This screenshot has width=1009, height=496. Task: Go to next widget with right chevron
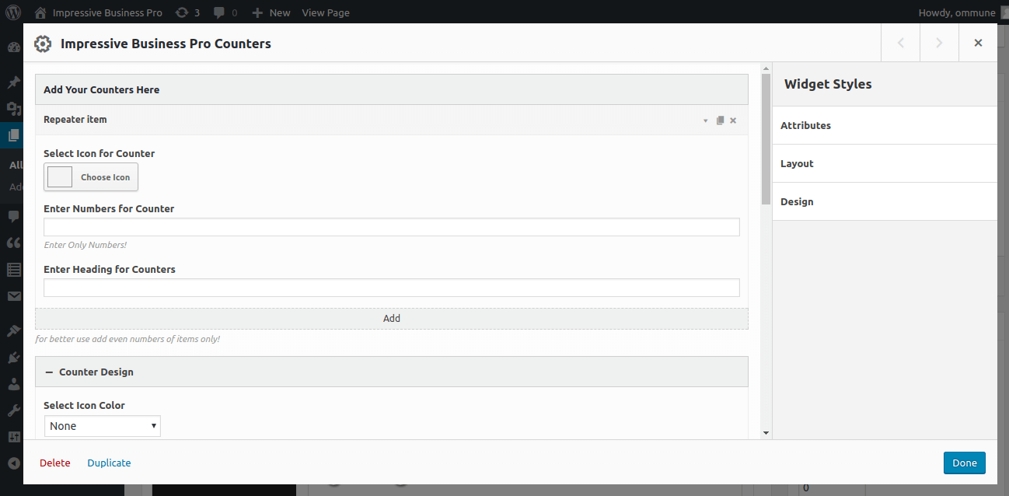point(939,43)
